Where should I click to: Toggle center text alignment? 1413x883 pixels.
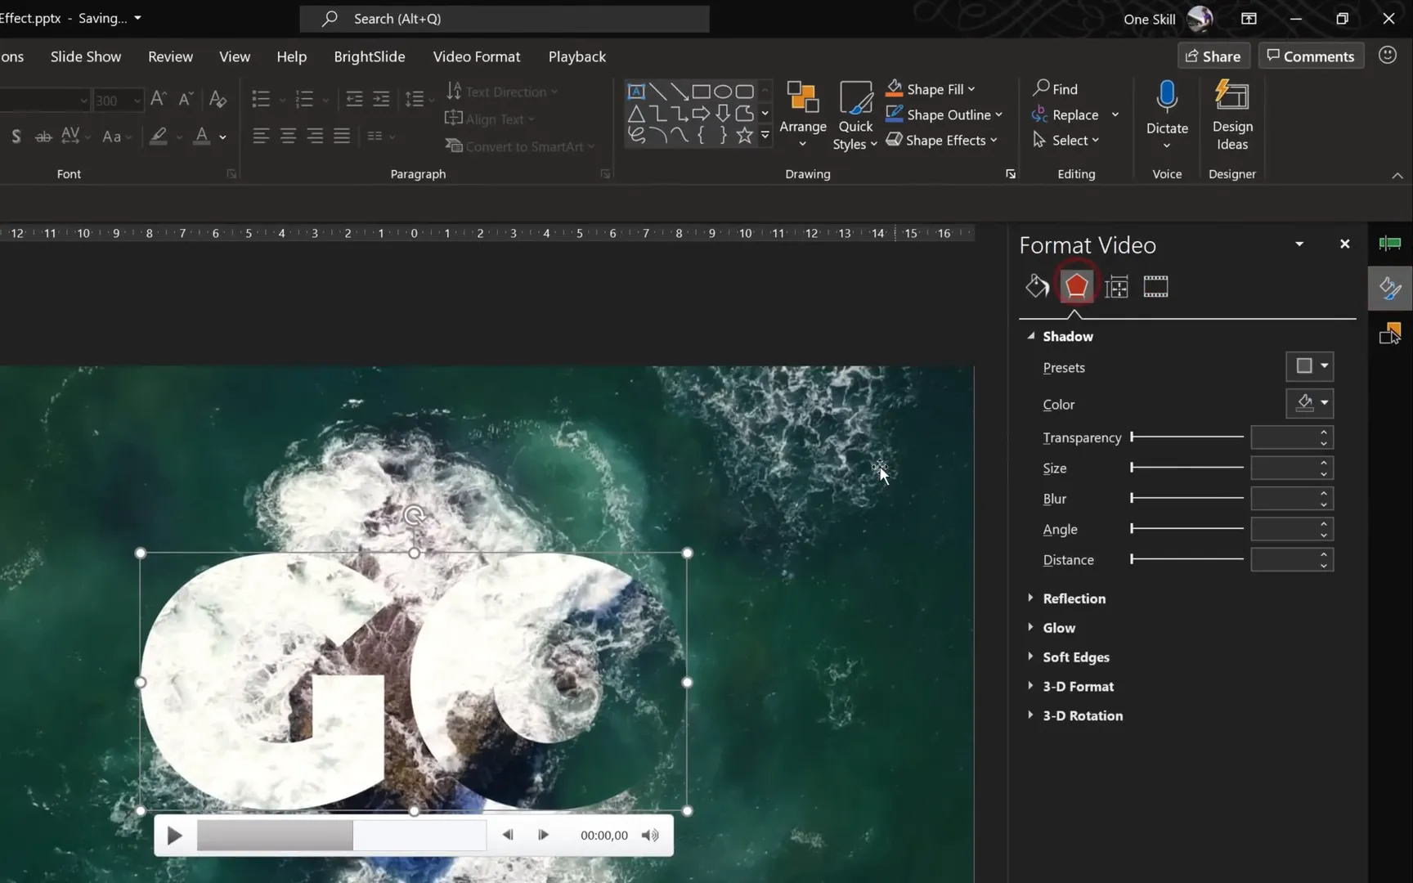pyautogui.click(x=288, y=136)
